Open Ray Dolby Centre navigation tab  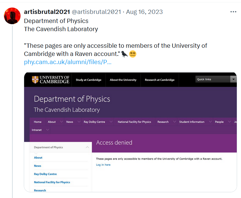94,122
